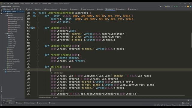
Task: Click the Debug bug icon in toolbar
Action: click(x=177, y=6)
